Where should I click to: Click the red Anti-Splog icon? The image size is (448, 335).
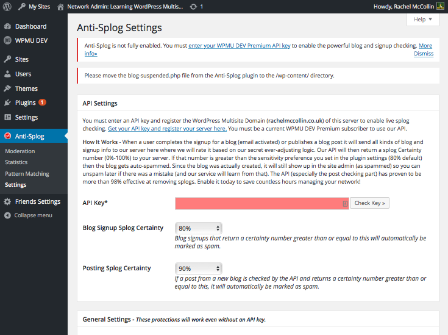[x=8, y=136]
